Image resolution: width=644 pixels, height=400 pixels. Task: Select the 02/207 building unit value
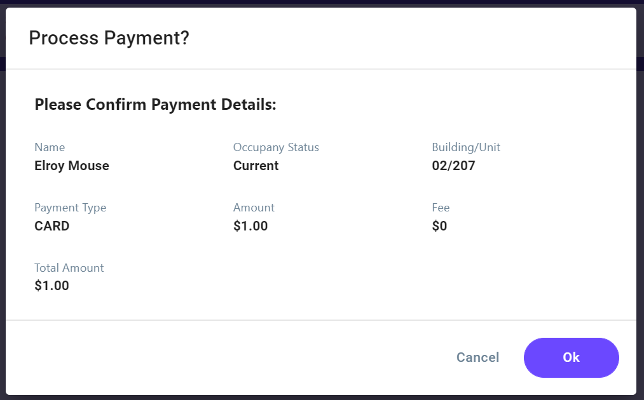(x=453, y=166)
